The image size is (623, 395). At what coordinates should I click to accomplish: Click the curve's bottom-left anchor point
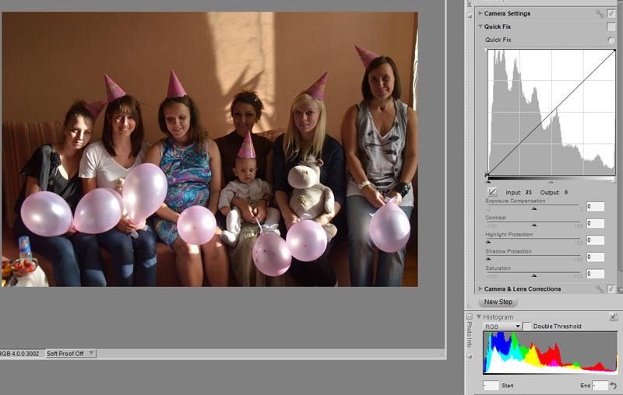click(487, 174)
